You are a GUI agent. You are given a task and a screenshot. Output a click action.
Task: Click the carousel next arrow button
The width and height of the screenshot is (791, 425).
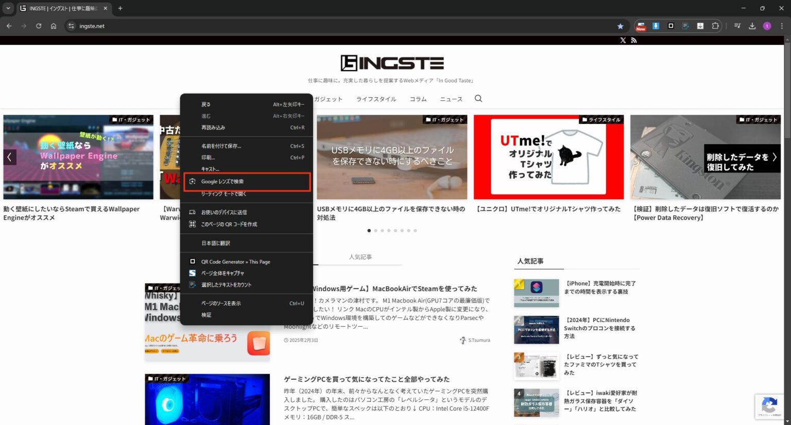point(775,157)
